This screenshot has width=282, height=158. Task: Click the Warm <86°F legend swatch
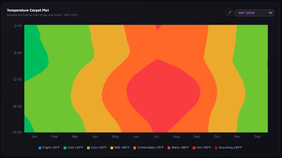169,148
